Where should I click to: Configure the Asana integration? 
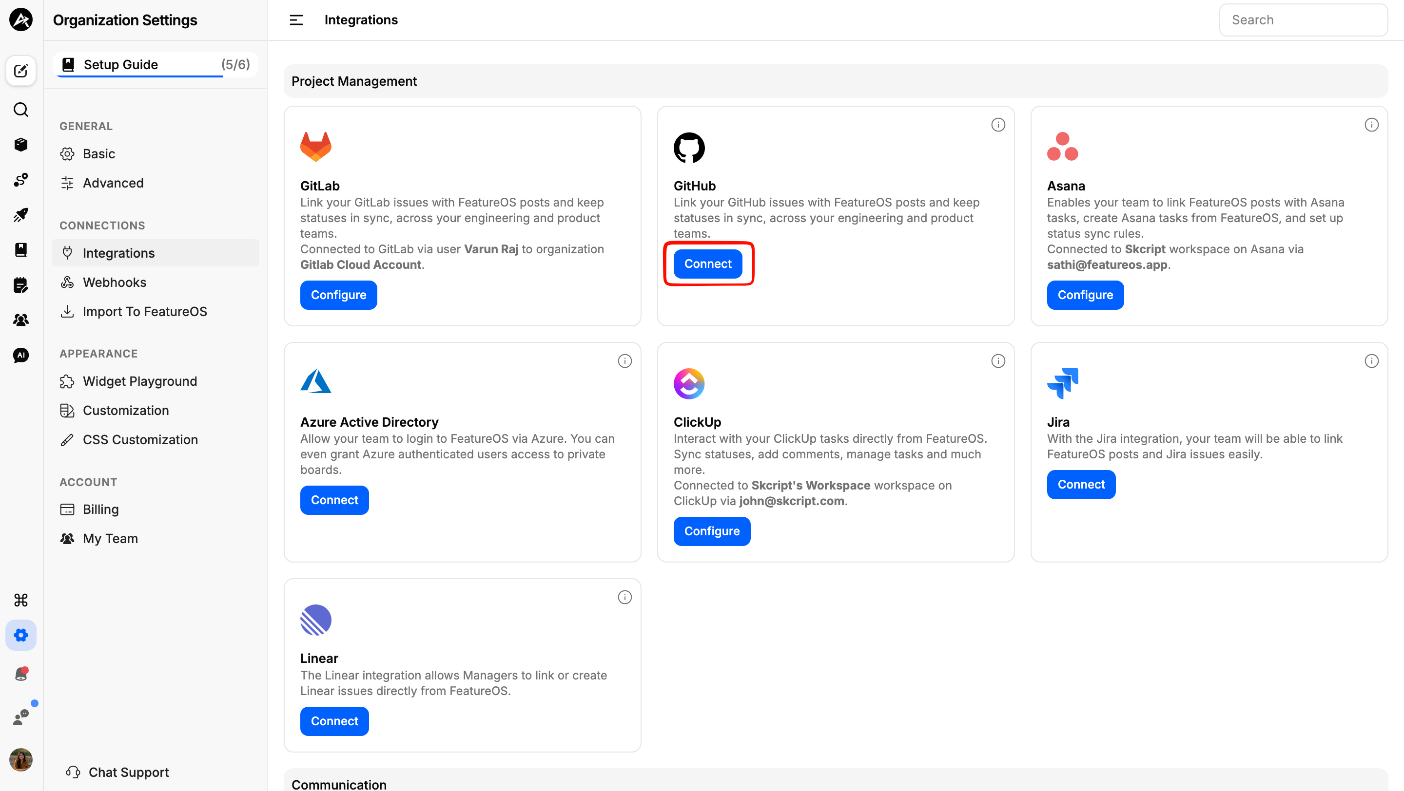pyautogui.click(x=1085, y=295)
